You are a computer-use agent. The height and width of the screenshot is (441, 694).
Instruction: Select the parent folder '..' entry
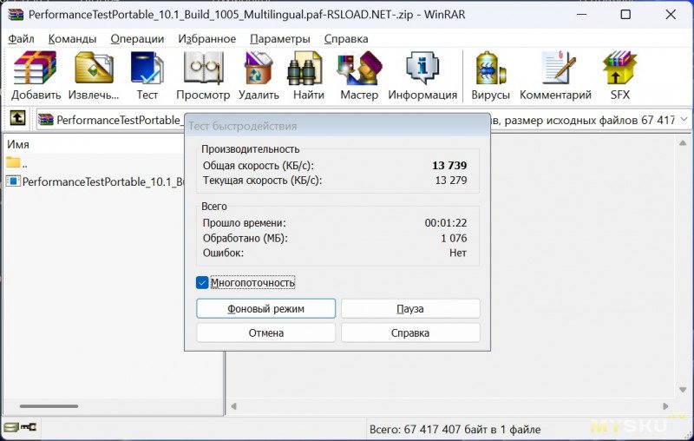click(x=16, y=163)
